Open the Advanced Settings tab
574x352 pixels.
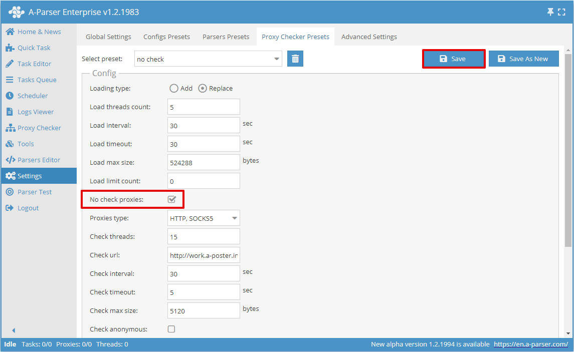369,37
